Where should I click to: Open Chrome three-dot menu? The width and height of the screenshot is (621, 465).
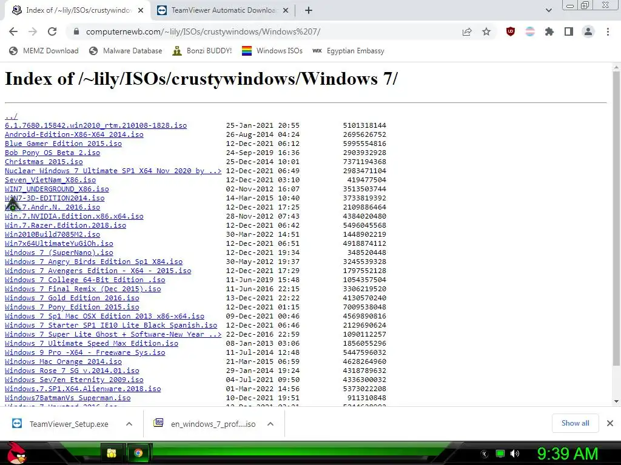[608, 31]
